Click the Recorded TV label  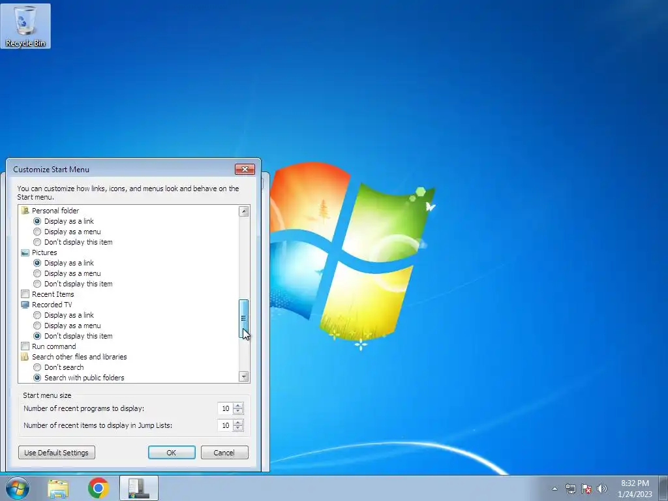tap(52, 305)
